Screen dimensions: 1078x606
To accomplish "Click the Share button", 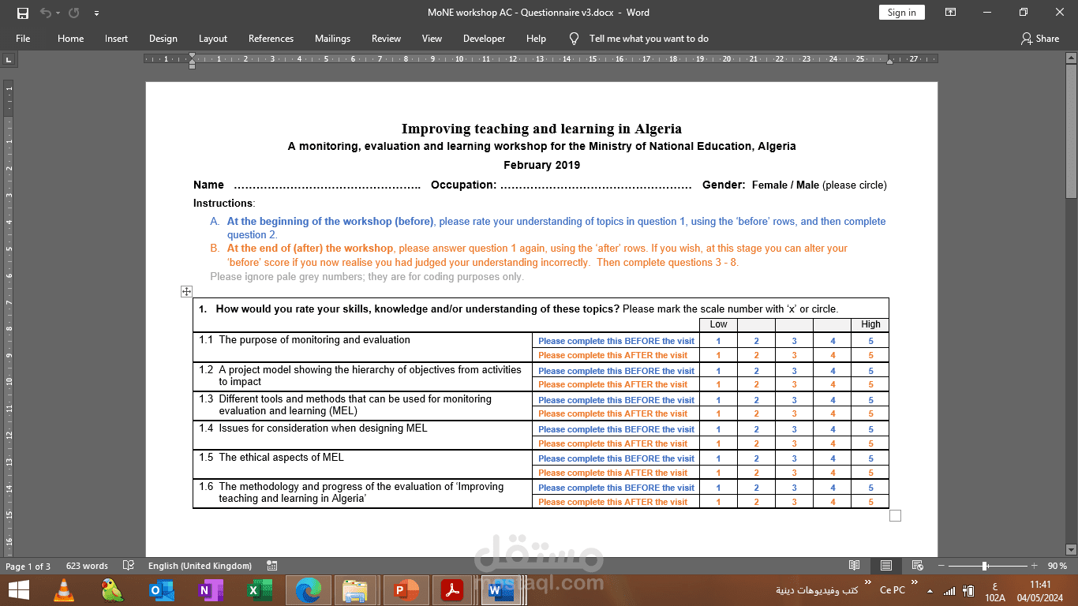I will point(1040,39).
